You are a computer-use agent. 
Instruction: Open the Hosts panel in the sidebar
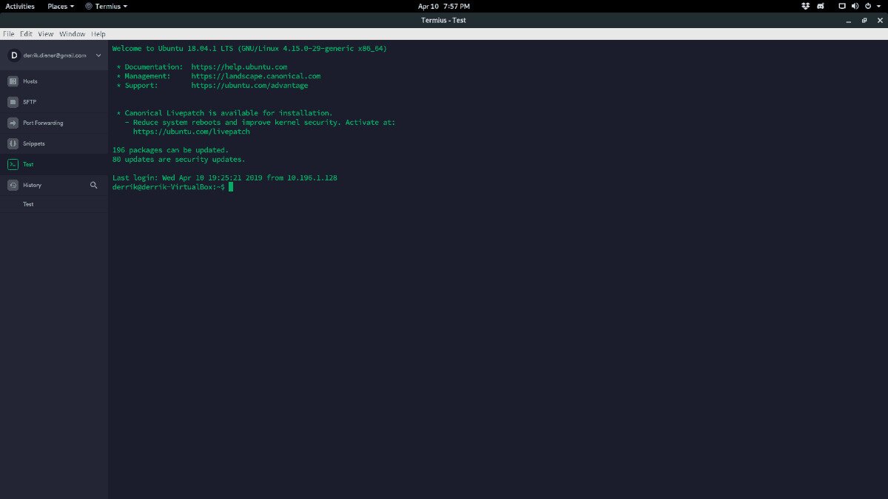(x=30, y=81)
